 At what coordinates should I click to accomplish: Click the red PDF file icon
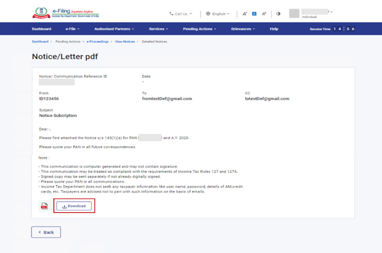44,206
